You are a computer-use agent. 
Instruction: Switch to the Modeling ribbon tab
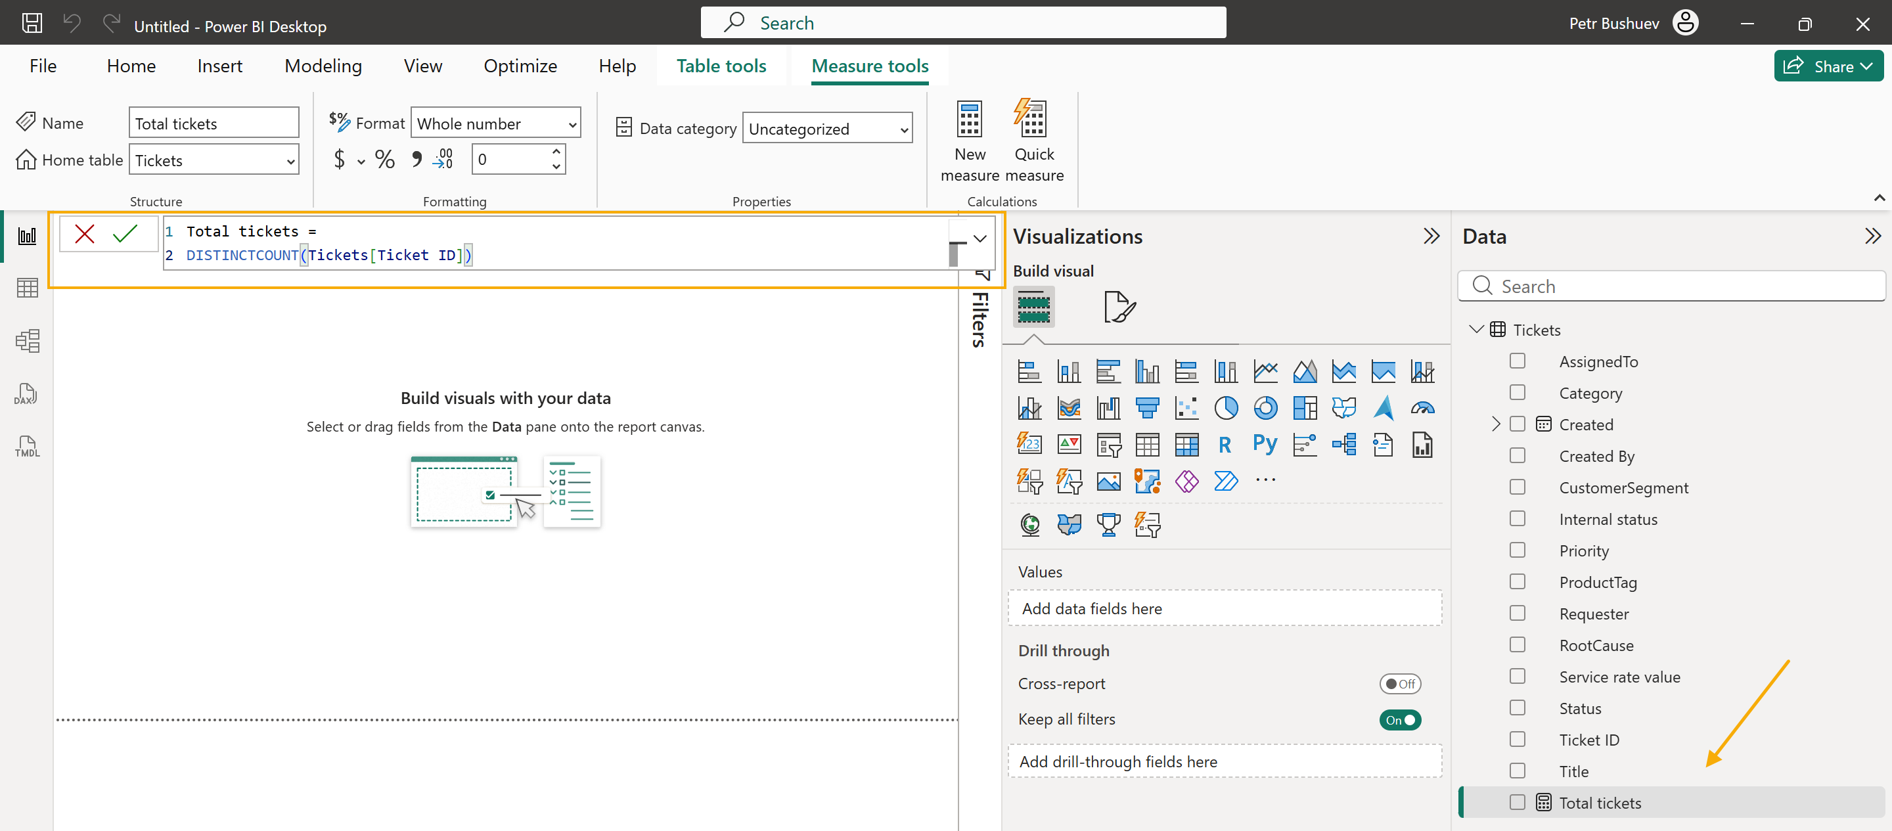(323, 66)
